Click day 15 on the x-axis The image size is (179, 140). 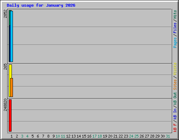pos(84,136)
